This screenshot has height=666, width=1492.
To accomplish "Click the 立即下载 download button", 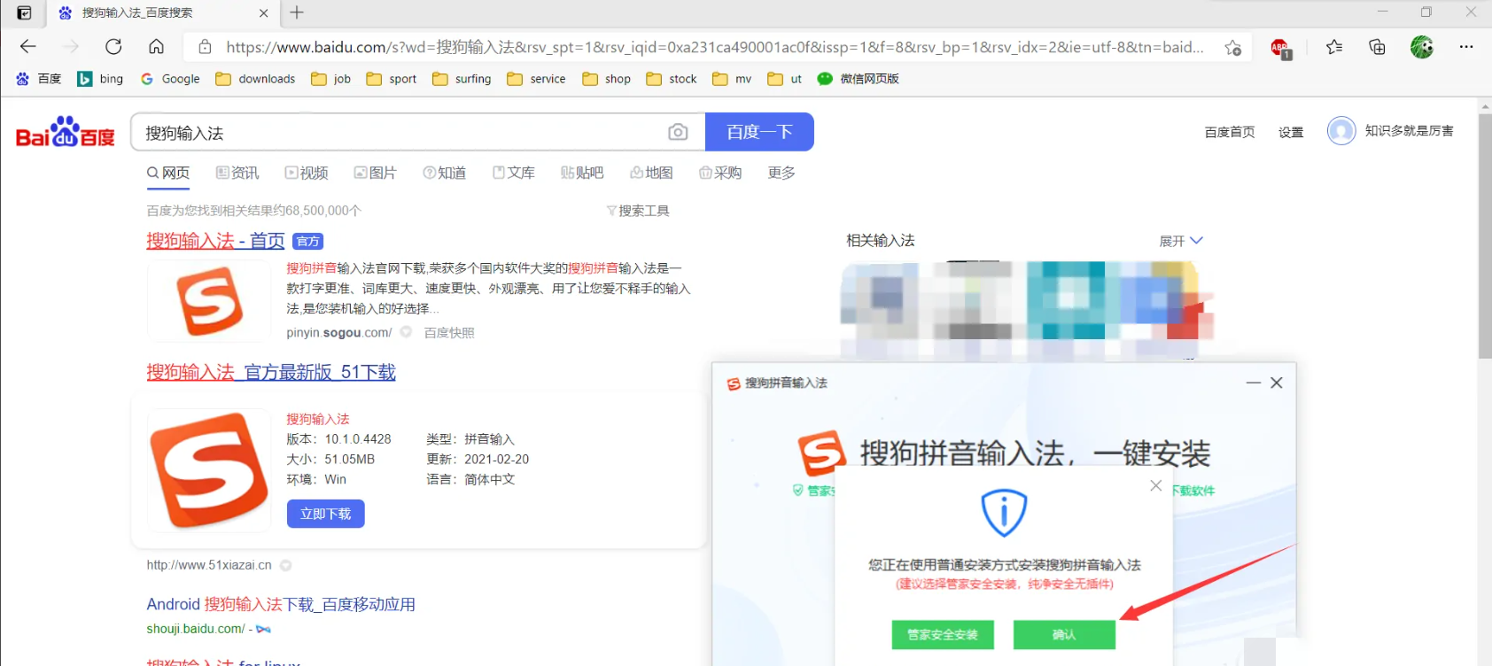I will tap(326, 514).
